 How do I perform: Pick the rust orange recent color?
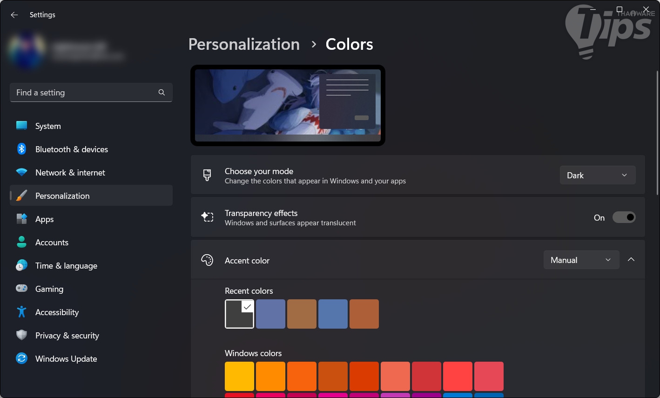coord(364,314)
